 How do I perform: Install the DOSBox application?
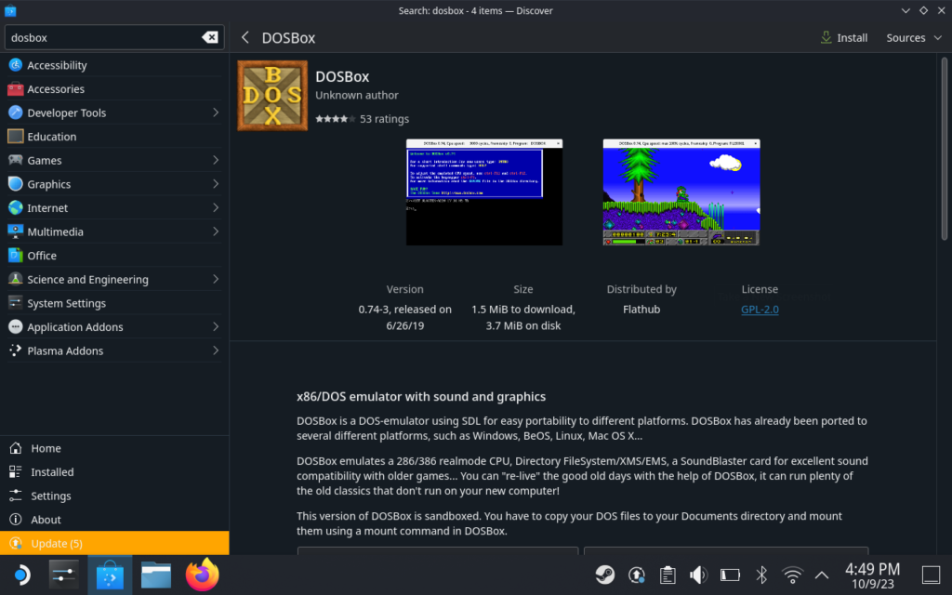point(844,38)
